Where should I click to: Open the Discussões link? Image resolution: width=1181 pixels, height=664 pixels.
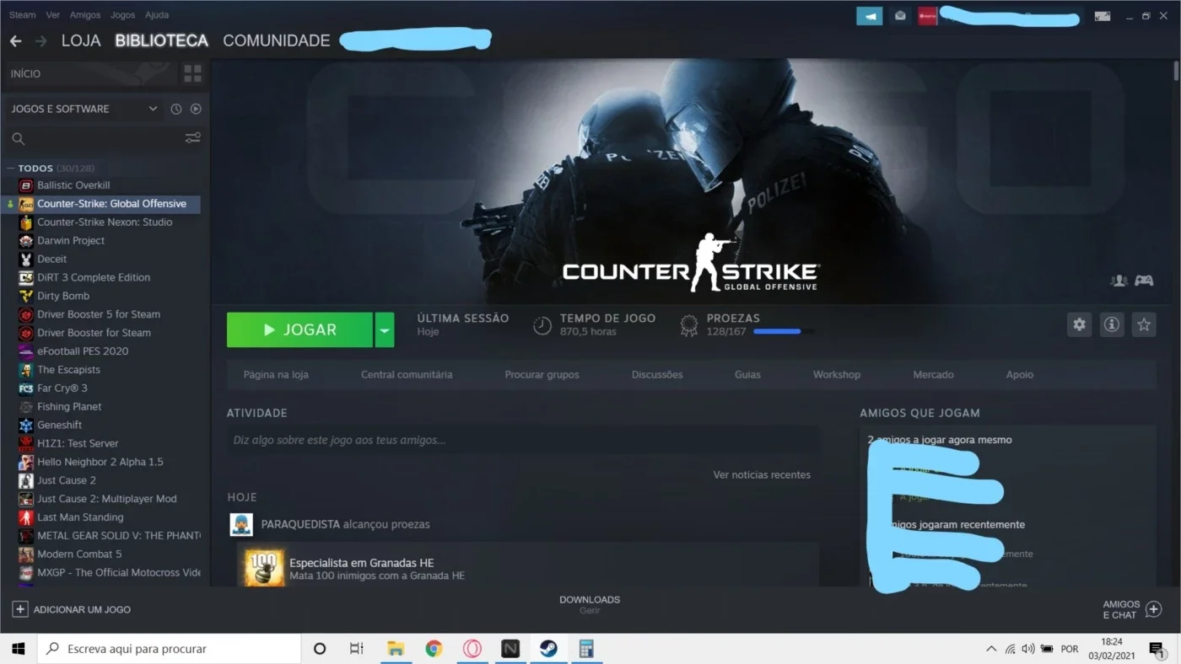click(657, 375)
